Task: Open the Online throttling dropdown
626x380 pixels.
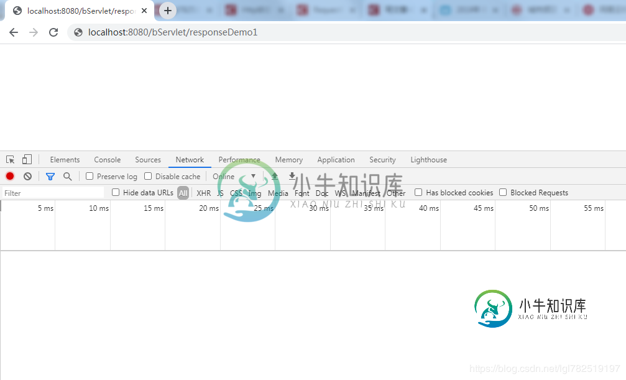Action: tap(234, 176)
